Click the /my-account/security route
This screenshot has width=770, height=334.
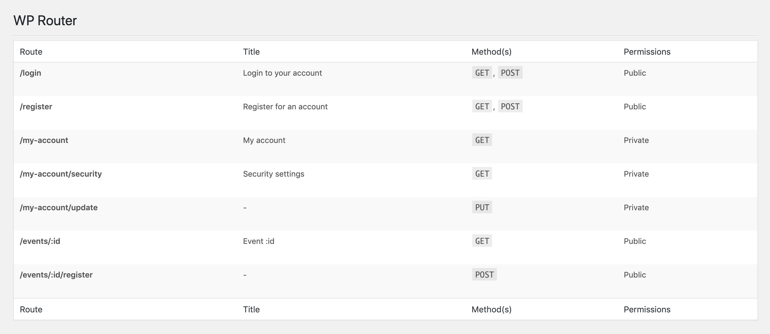[x=61, y=174]
